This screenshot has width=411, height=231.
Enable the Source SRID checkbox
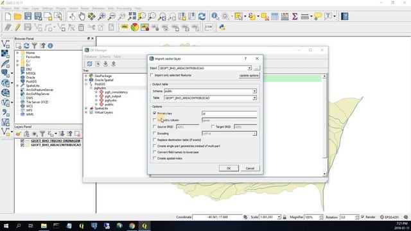[154, 127]
